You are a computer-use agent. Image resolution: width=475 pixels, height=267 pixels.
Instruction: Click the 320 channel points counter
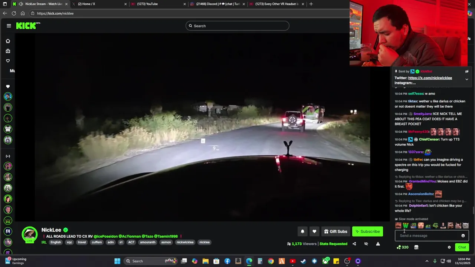[403, 247]
